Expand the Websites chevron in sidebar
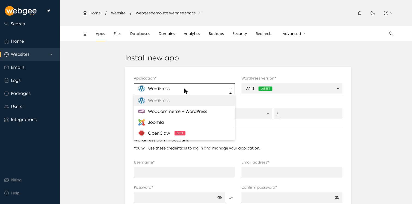 tap(51, 54)
